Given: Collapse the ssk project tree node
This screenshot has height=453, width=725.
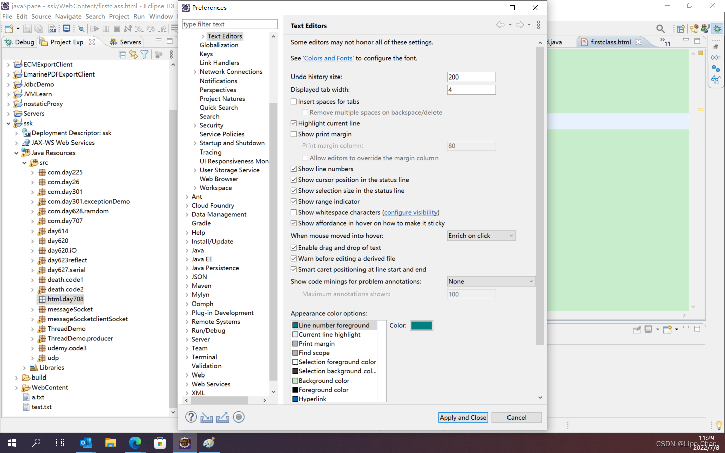Looking at the screenshot, I should (x=8, y=123).
